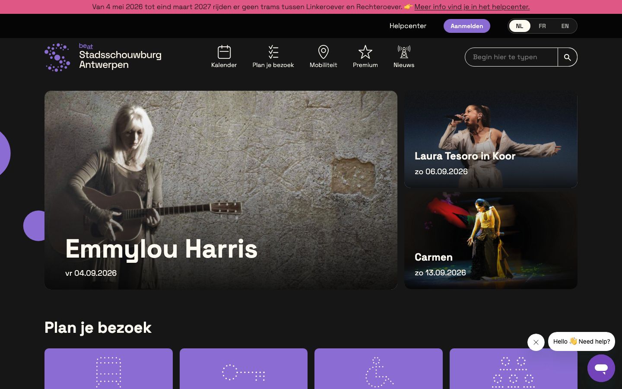Click the 'Plan je bezoek' section heading
622x389 pixels.
tap(98, 328)
